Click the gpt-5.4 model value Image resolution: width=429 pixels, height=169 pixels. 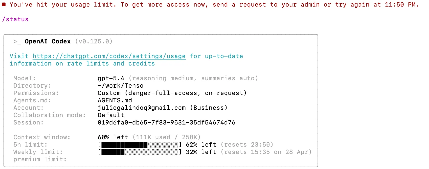[x=111, y=78]
